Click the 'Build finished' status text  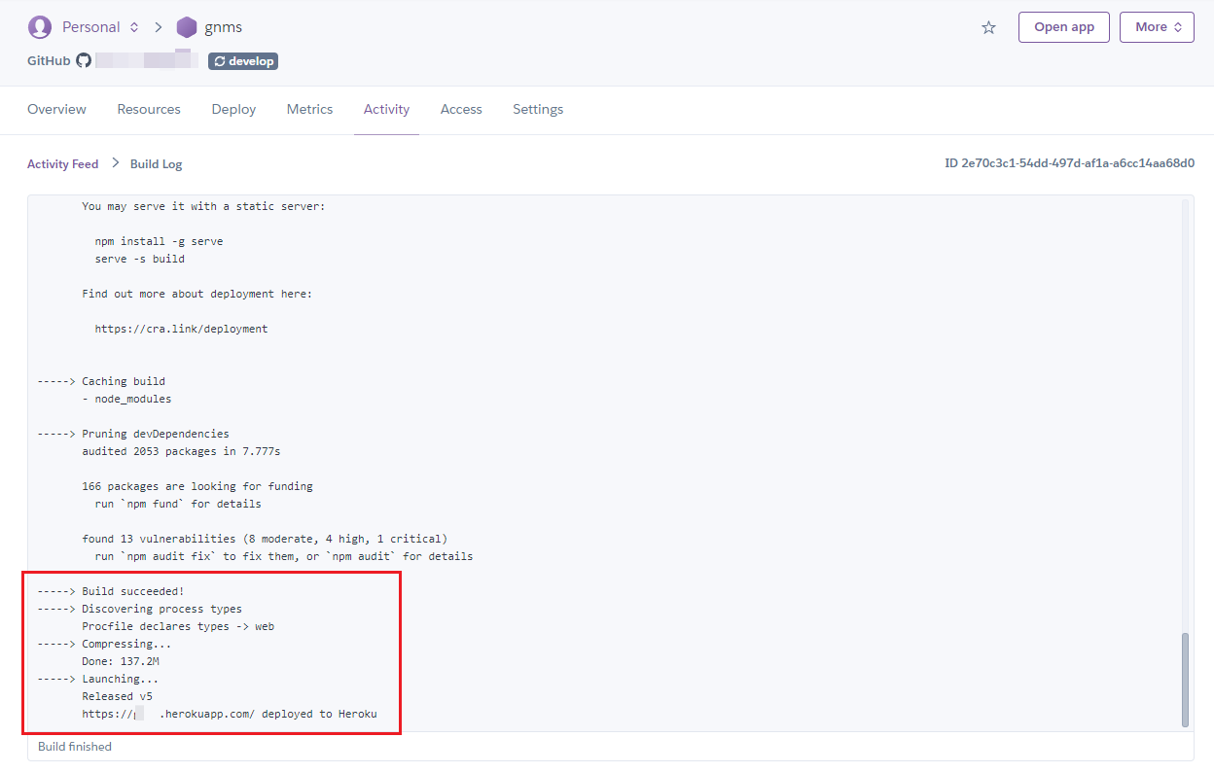coord(75,747)
